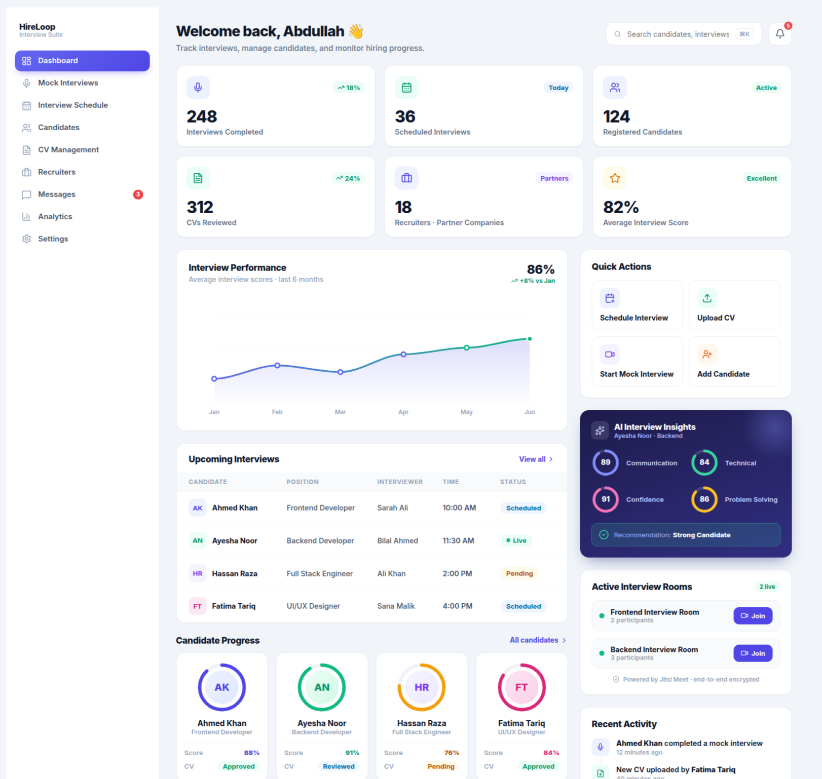
Task: Click the Jun data point on performance chart
Action: point(530,339)
